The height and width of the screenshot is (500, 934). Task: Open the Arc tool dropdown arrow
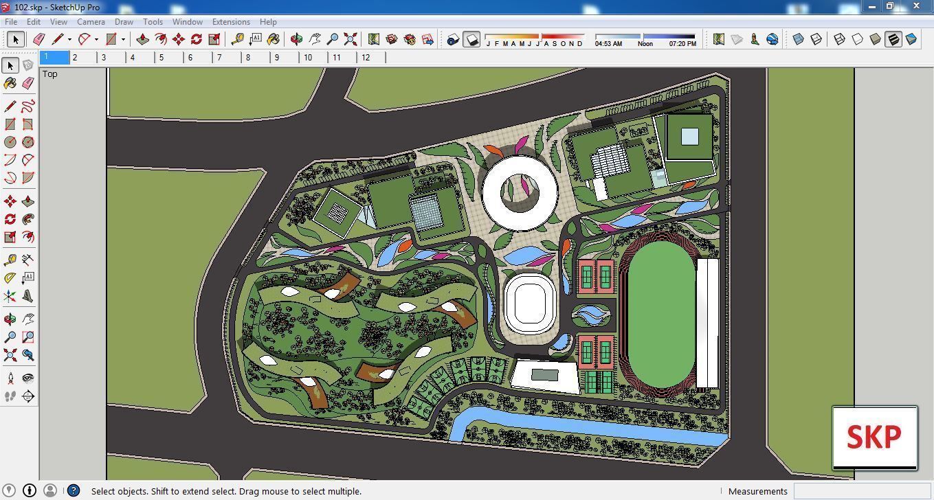(x=96, y=39)
